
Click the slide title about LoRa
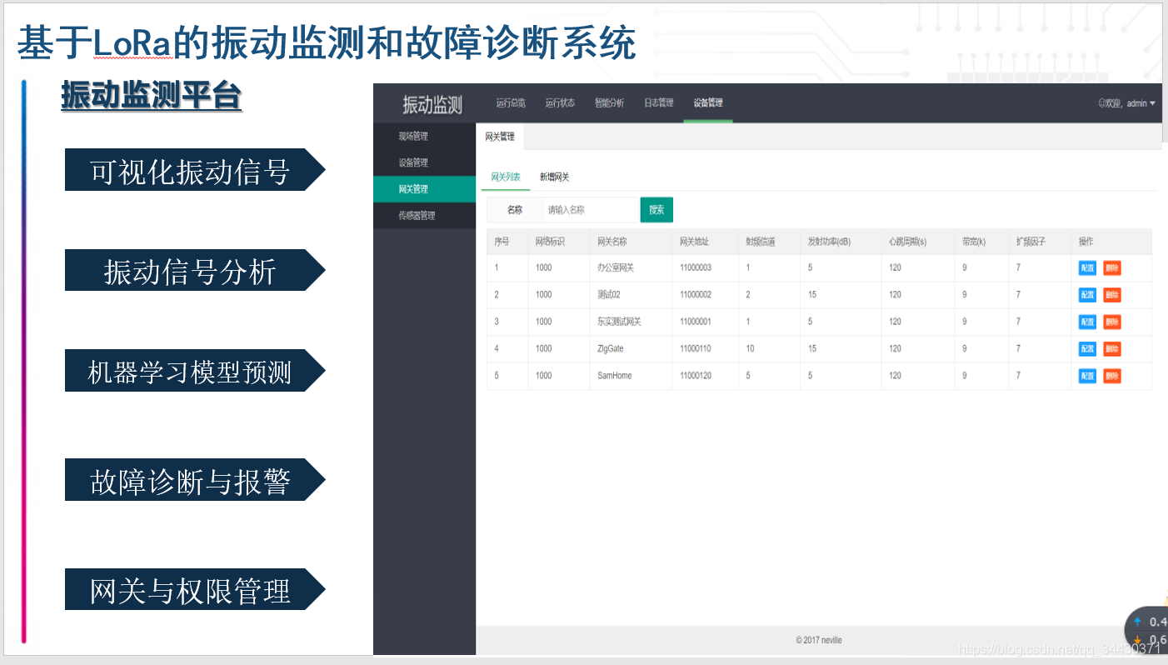[326, 43]
